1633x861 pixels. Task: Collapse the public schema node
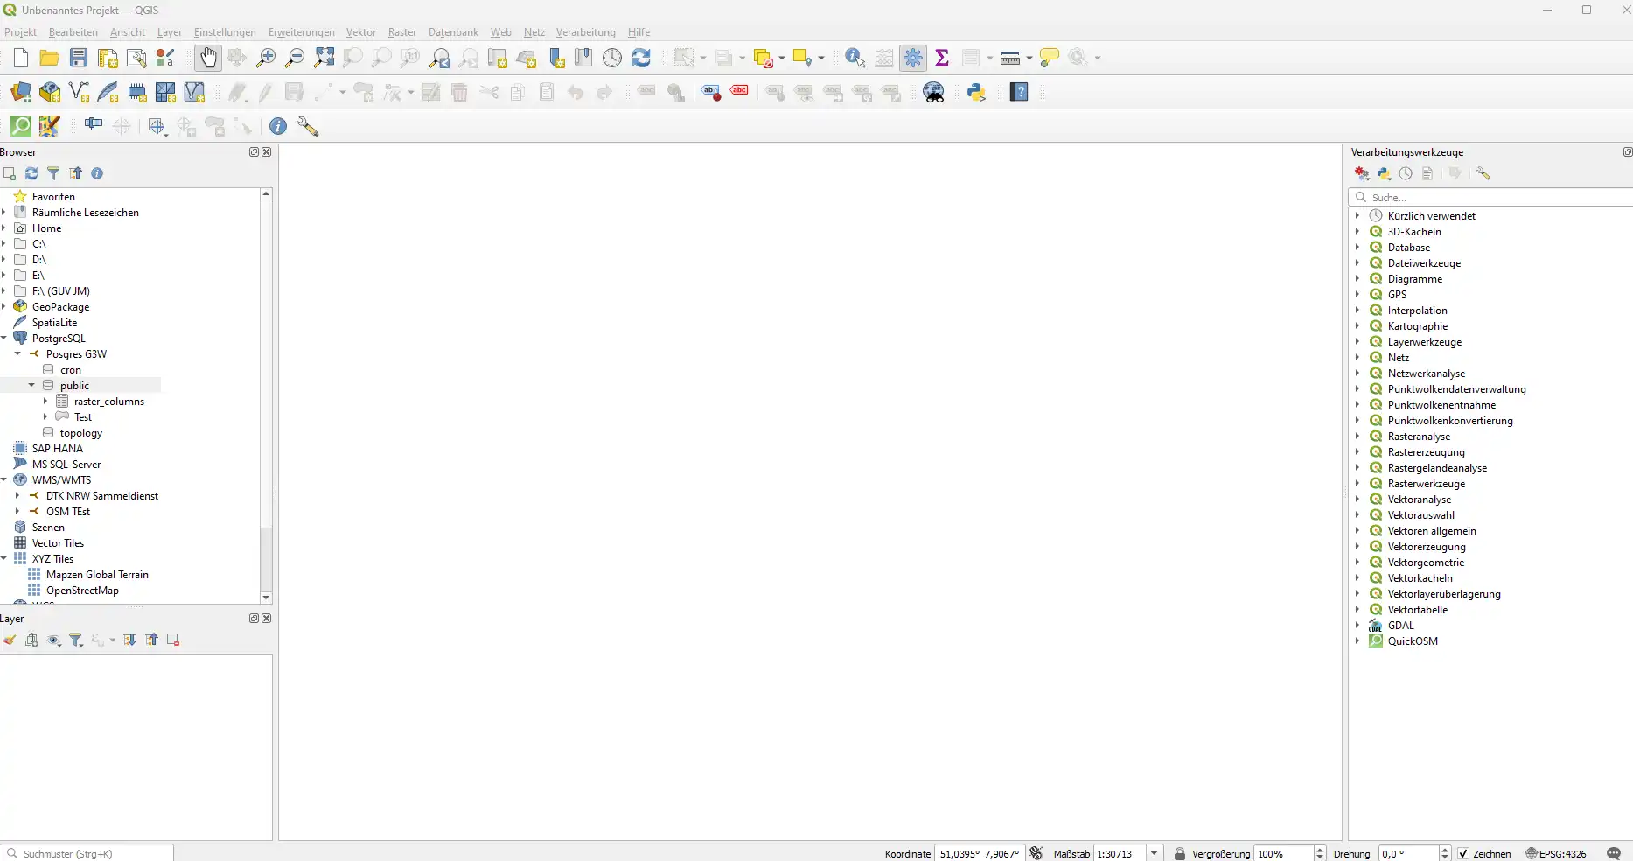31,385
